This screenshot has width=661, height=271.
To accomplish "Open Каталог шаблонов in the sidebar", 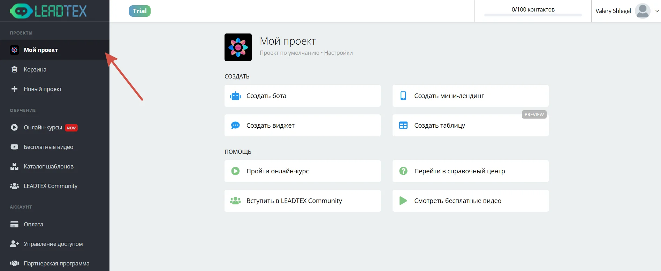I will tap(55, 166).
